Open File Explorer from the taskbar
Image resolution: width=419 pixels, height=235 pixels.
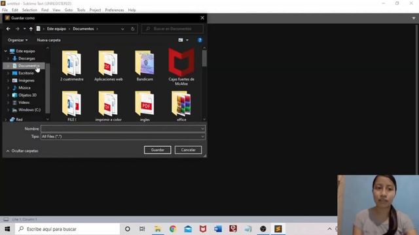[158, 229]
